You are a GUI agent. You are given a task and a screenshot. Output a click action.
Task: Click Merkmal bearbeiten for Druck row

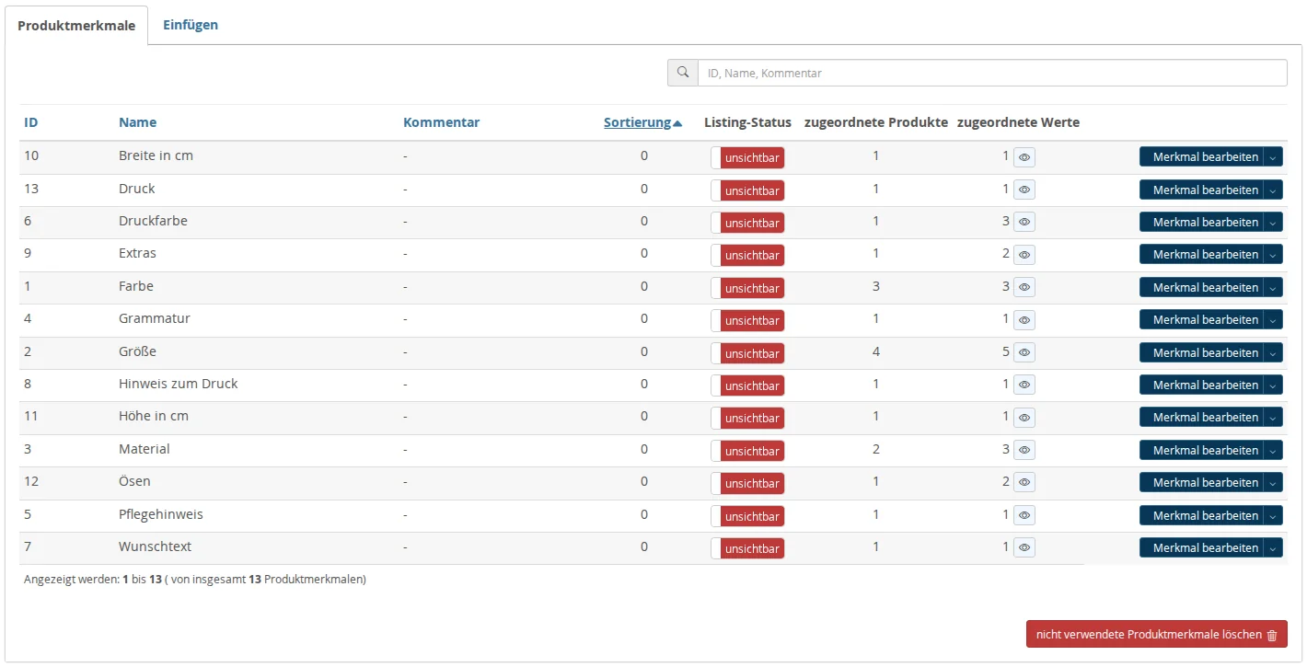pos(1201,190)
